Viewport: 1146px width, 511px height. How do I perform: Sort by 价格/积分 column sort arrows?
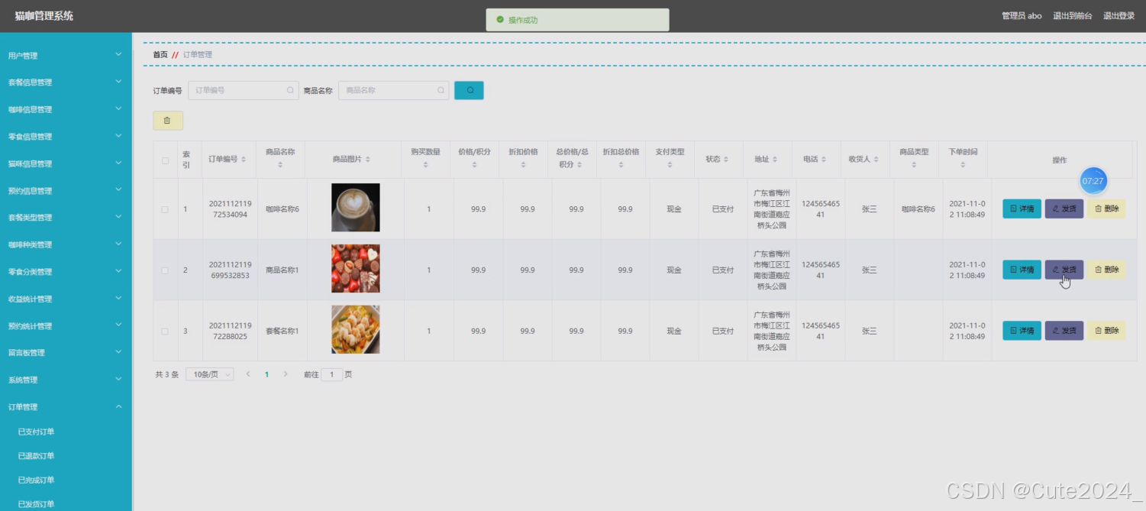point(473,165)
